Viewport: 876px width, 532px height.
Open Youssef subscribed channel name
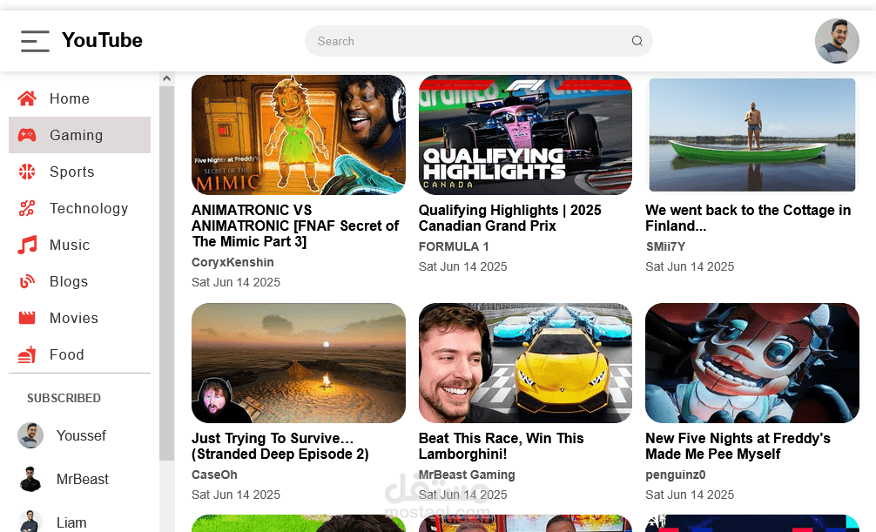[81, 435]
